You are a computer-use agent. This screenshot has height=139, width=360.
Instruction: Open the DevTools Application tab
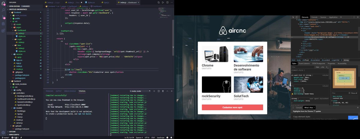pos(333,17)
